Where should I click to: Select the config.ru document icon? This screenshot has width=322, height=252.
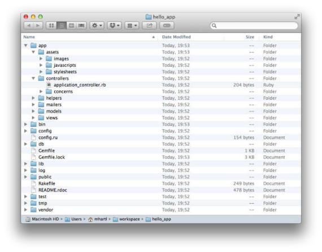click(33, 138)
